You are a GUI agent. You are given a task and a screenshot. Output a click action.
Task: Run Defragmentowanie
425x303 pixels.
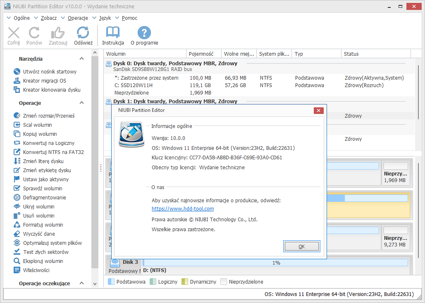click(40, 197)
